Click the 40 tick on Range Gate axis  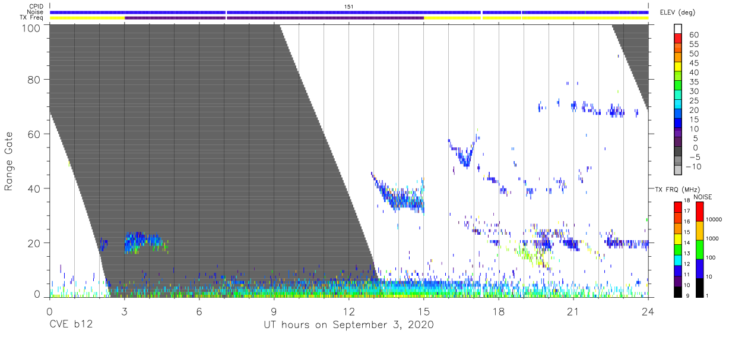pyautogui.click(x=34, y=188)
